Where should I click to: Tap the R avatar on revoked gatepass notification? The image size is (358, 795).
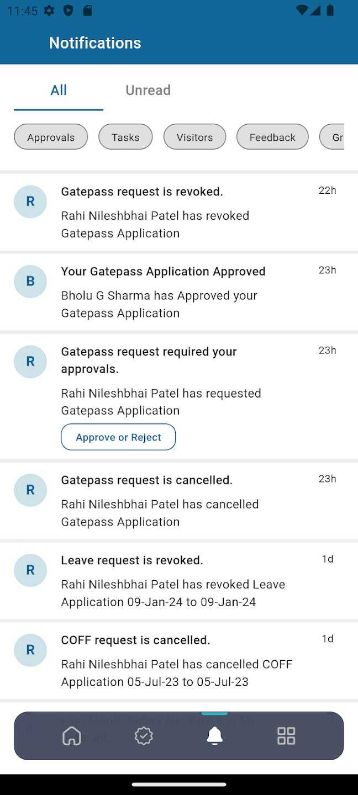point(30,202)
